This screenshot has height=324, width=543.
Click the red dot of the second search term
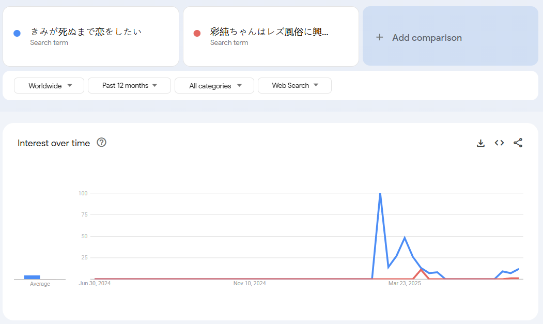click(197, 33)
